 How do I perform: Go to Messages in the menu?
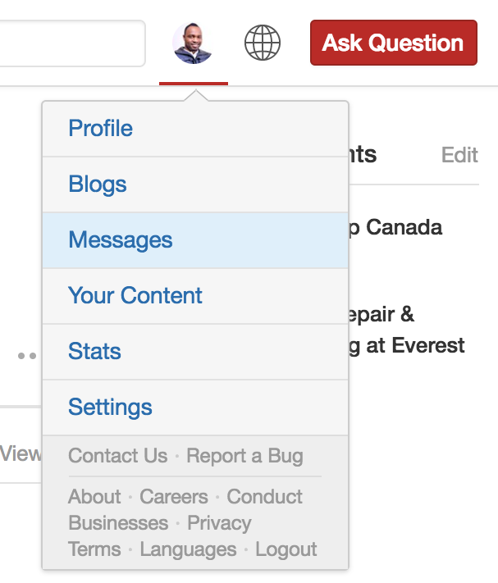pos(121,240)
